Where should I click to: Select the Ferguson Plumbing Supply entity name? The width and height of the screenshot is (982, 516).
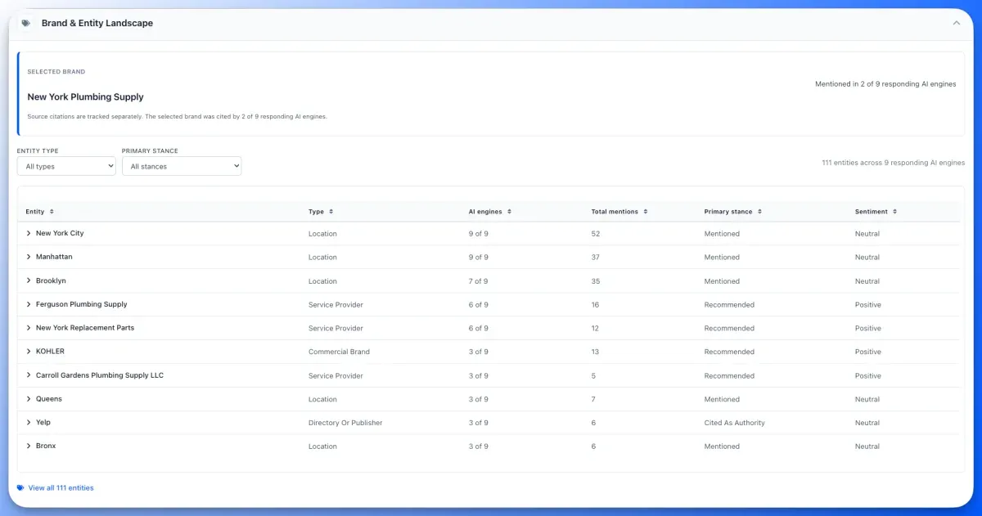click(82, 304)
